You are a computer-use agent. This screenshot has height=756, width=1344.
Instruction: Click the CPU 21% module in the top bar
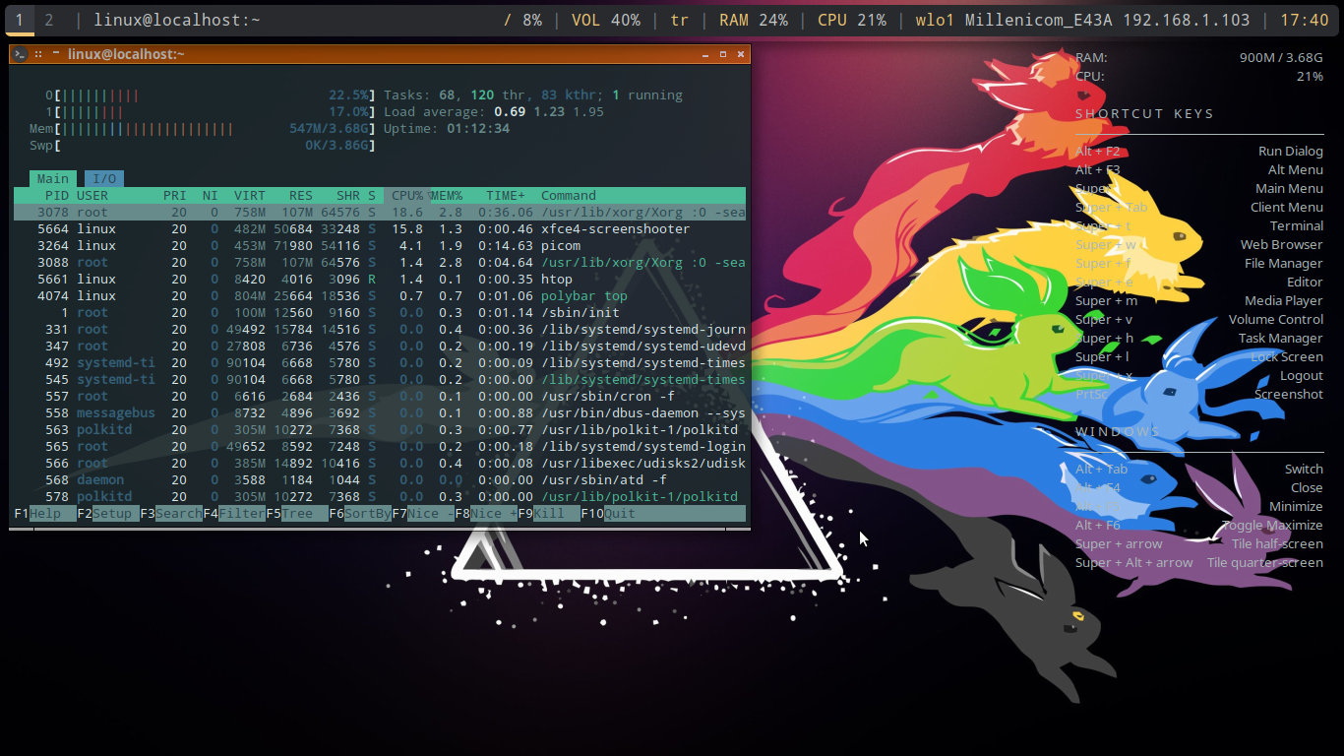(x=852, y=20)
